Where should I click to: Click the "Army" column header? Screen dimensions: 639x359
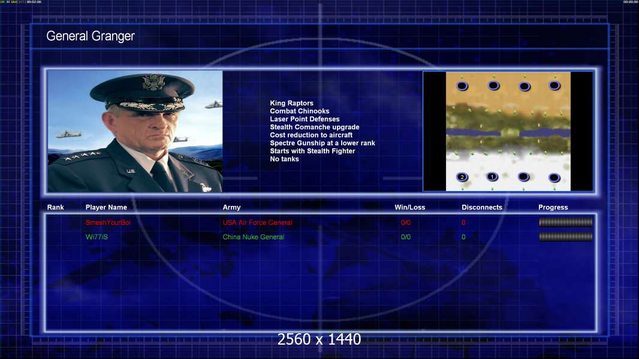click(231, 208)
